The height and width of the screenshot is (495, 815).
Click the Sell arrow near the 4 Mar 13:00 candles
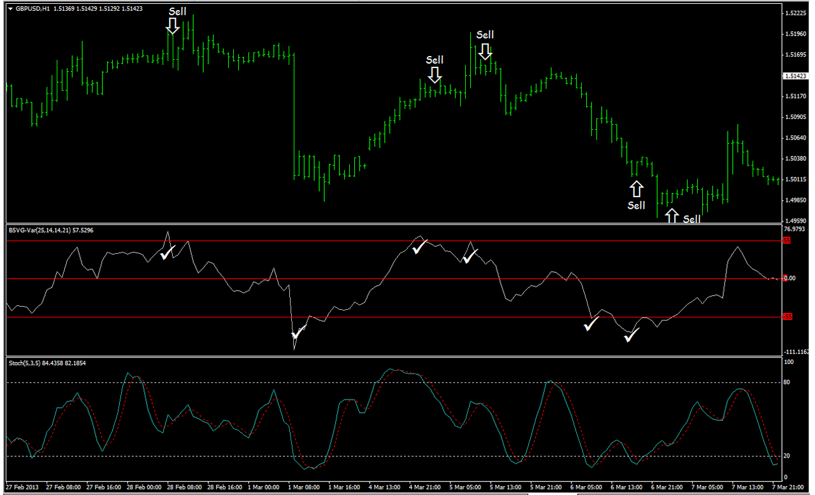[x=434, y=76]
